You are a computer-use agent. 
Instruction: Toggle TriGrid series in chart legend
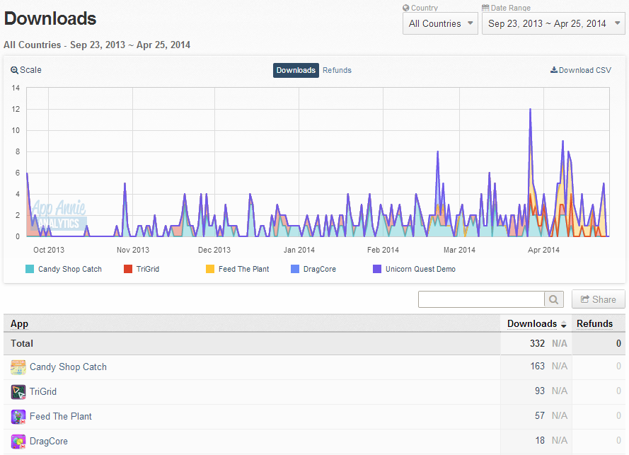pyautogui.click(x=142, y=269)
